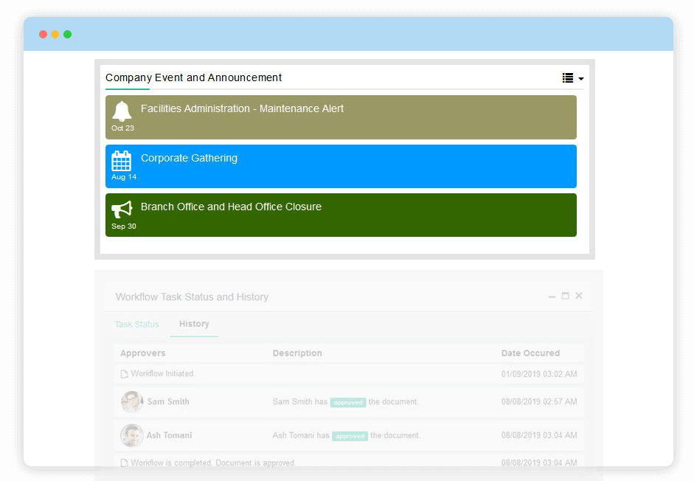Click the megaphone icon on Office Closure
Viewport: 694px width, 481px height.
tap(122, 210)
